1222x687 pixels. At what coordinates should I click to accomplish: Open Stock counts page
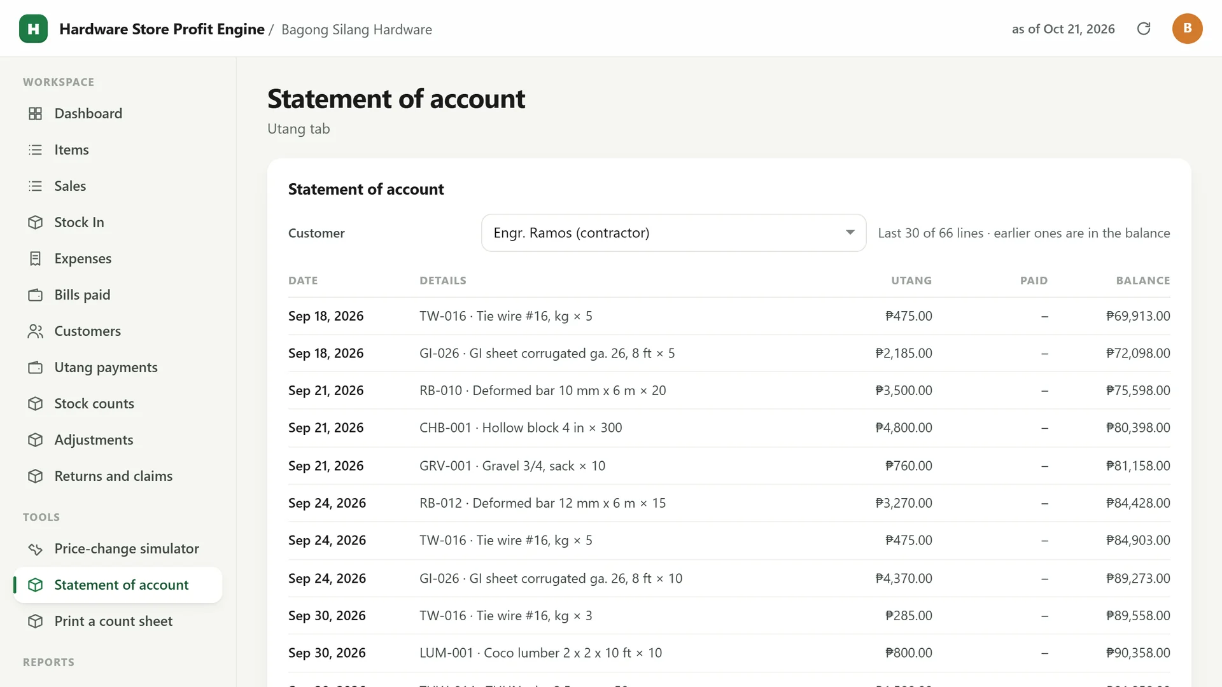click(x=118, y=403)
